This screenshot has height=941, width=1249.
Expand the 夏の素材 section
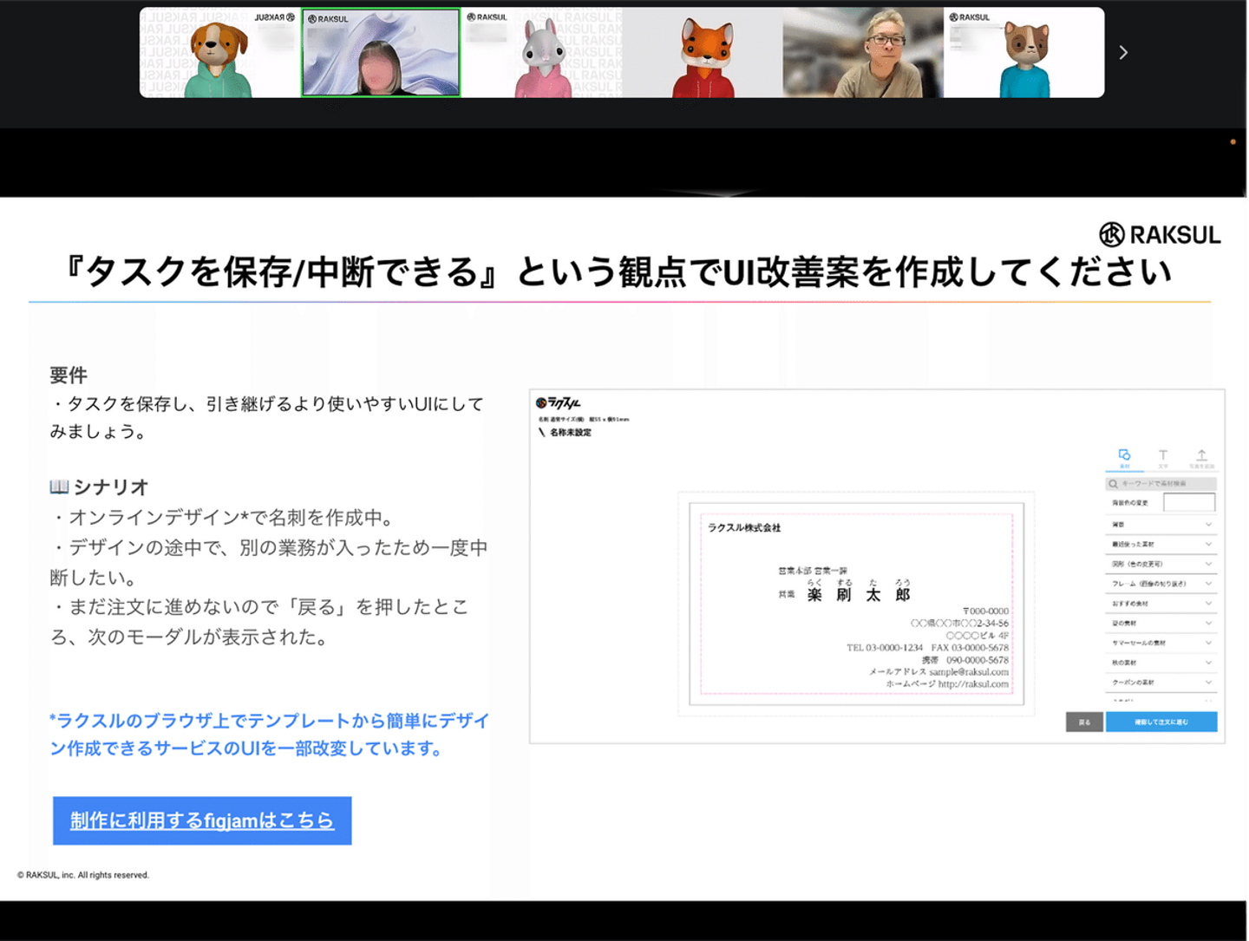point(1161,623)
